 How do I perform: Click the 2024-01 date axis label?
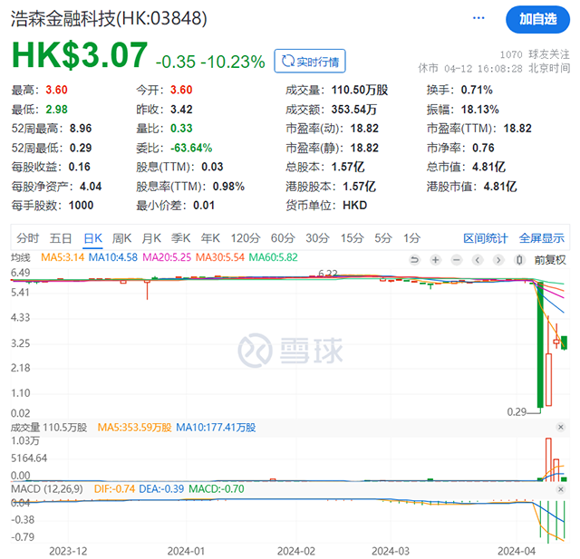click(186, 551)
